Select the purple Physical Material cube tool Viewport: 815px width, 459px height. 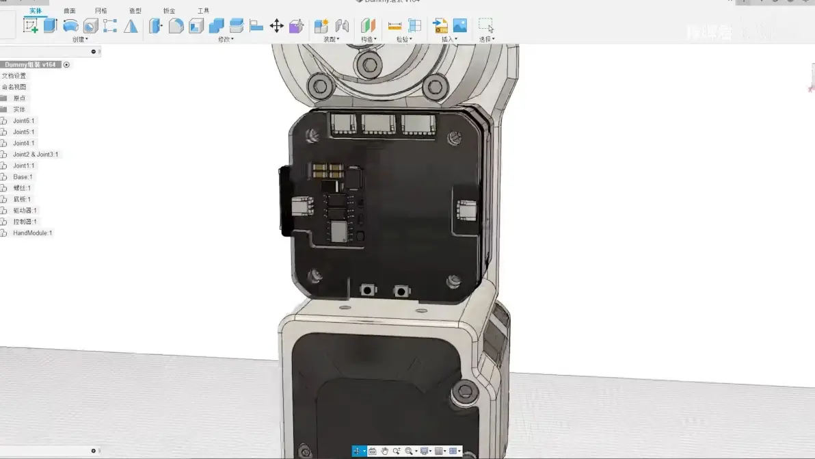click(x=296, y=26)
